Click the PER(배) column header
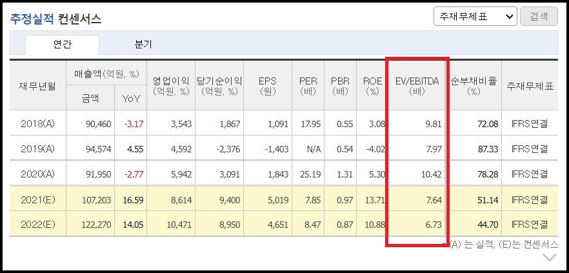This screenshot has width=569, height=273. point(308,86)
